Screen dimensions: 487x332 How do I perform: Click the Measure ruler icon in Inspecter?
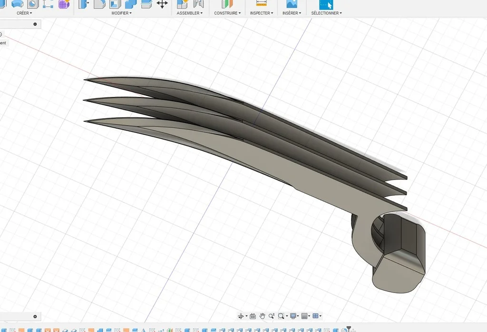(x=262, y=3)
